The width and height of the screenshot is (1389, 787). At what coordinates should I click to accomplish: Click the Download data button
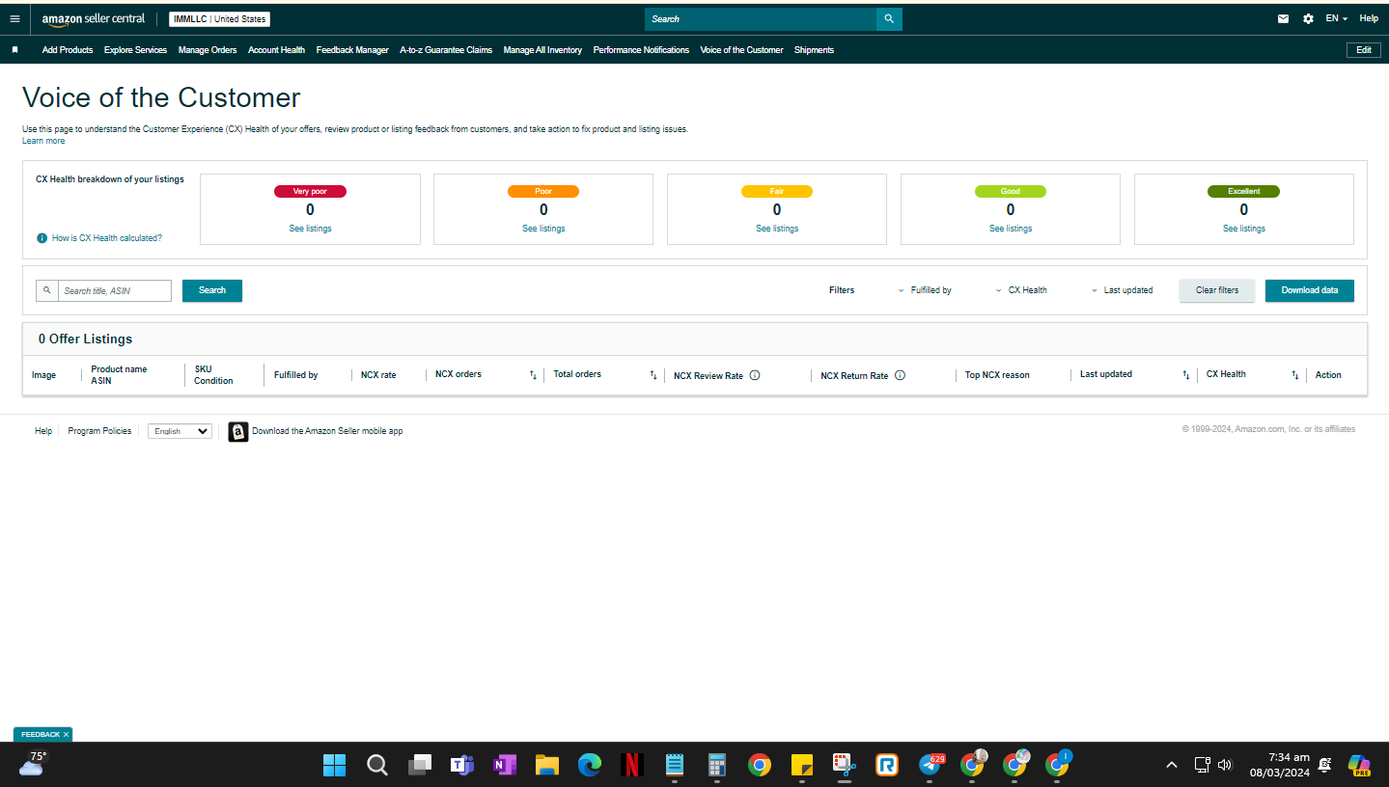click(x=1309, y=290)
